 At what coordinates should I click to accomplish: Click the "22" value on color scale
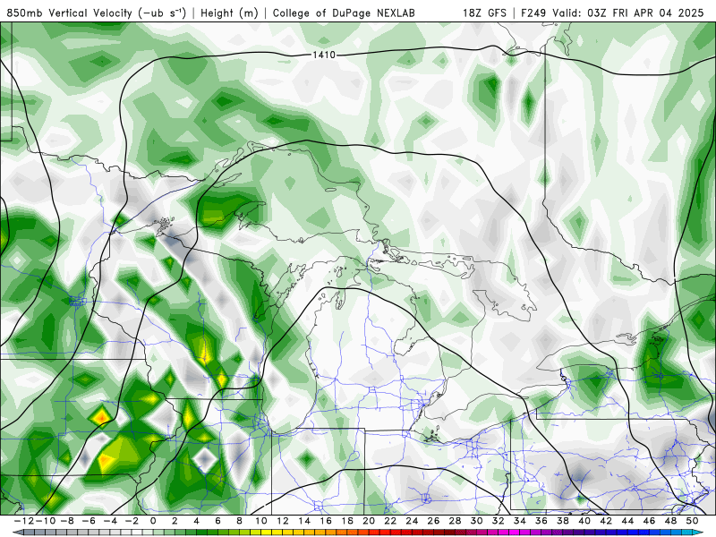pyautogui.click(x=390, y=521)
